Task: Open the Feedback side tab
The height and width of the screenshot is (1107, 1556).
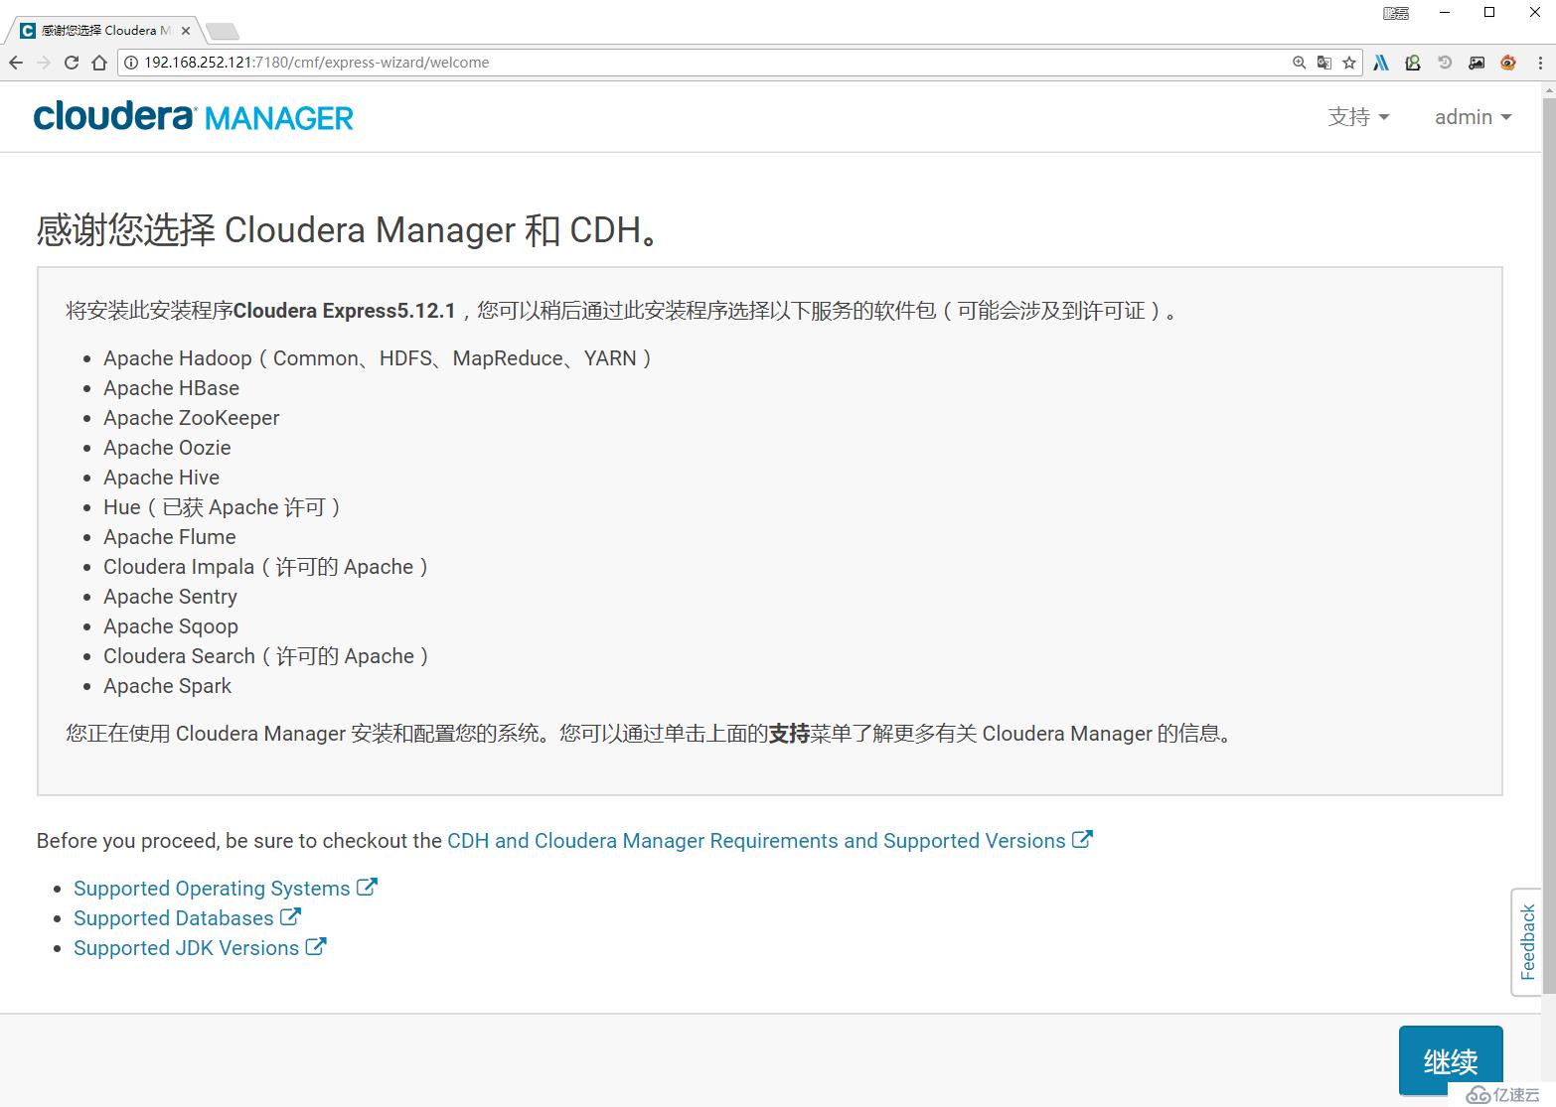Action: tap(1527, 941)
